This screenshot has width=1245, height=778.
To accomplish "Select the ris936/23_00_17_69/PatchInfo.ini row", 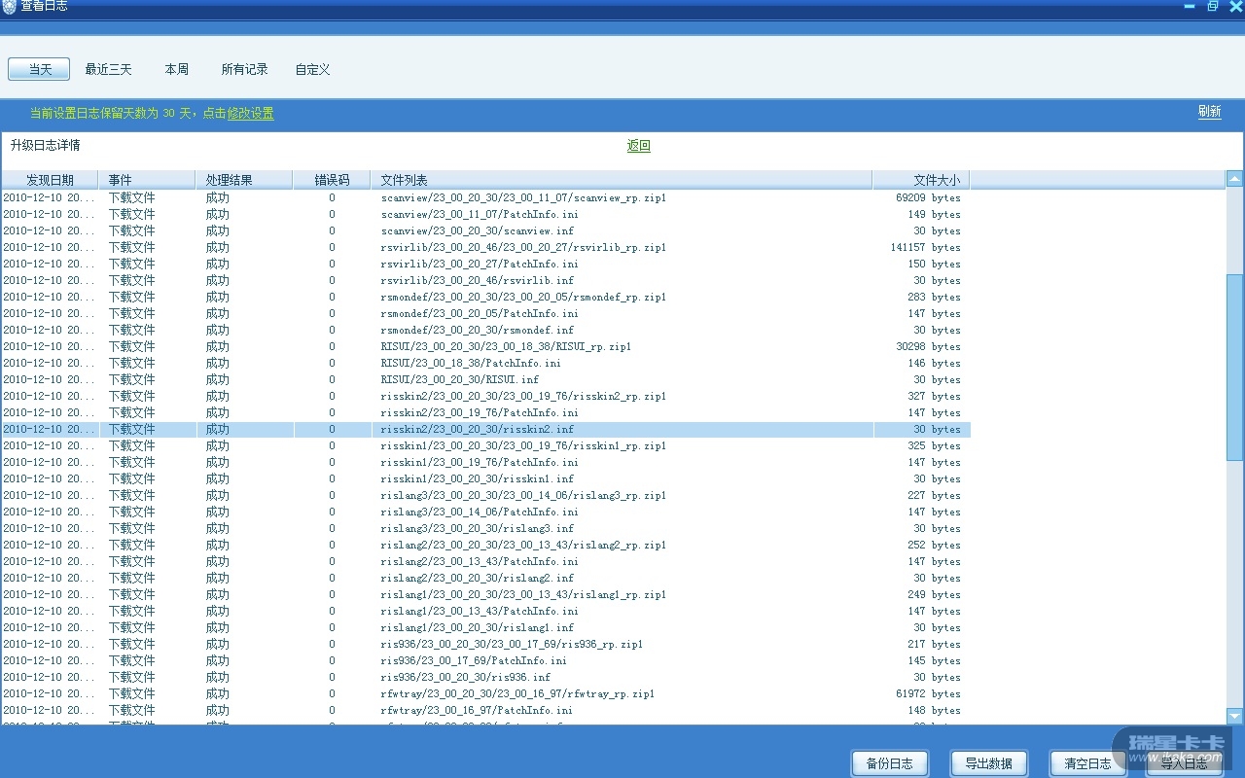I will [x=485, y=660].
